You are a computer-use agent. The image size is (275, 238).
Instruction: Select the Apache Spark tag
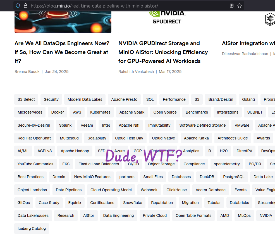(x=132, y=112)
